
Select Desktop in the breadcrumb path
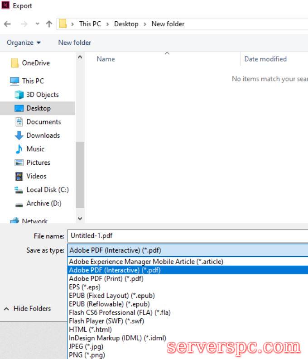pos(126,24)
